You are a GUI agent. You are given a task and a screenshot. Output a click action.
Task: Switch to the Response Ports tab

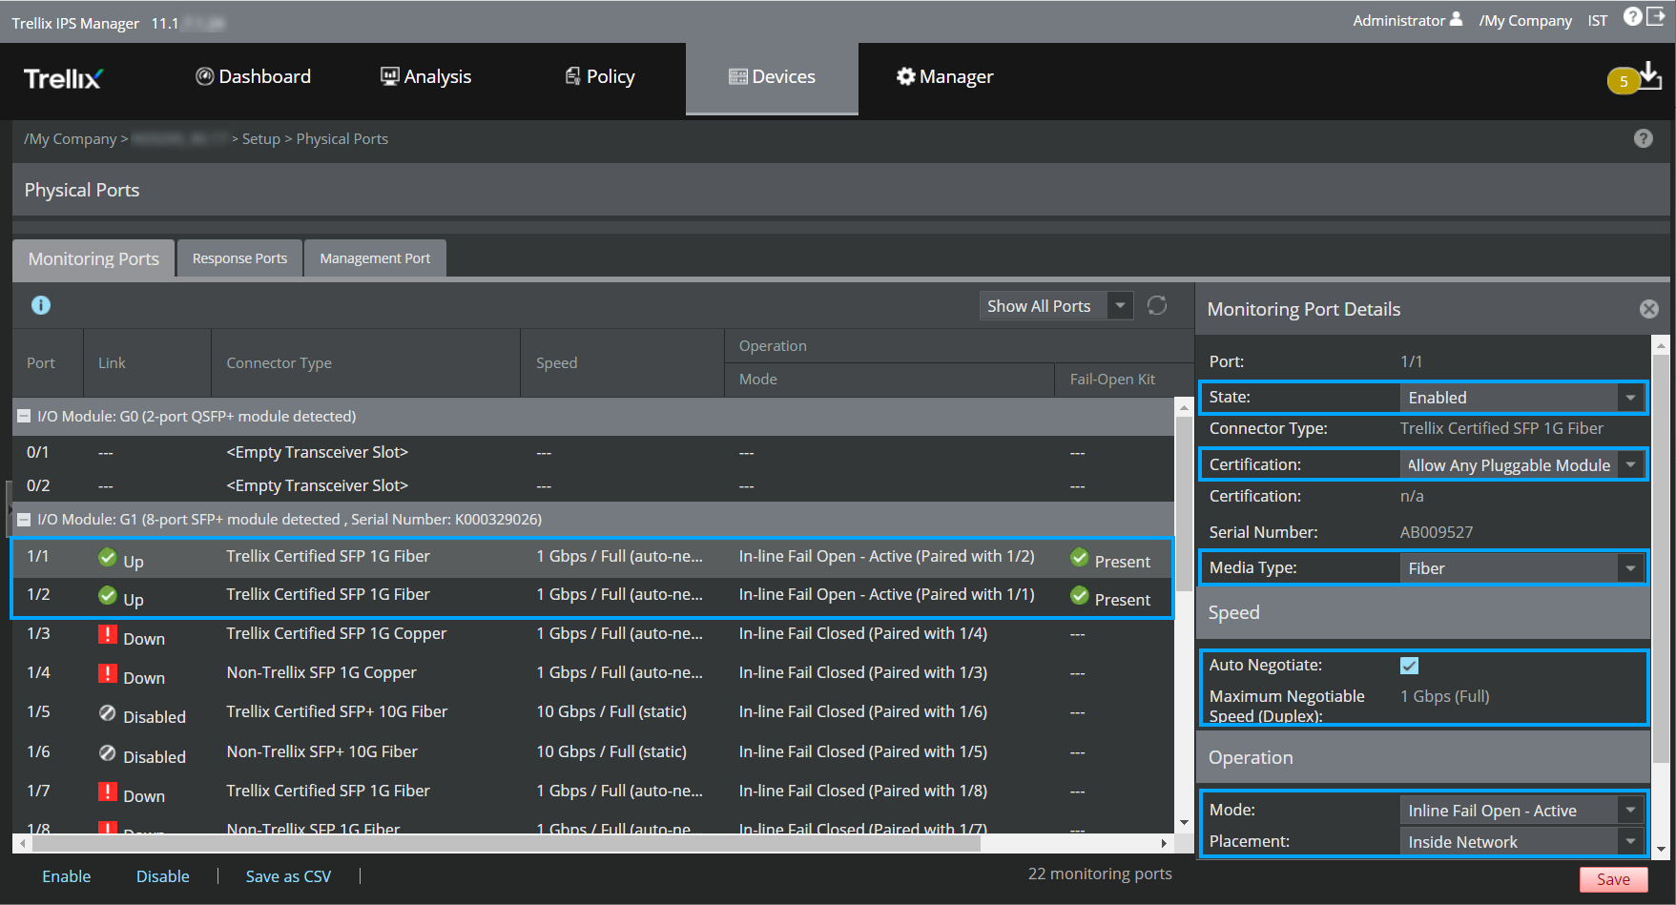239,258
